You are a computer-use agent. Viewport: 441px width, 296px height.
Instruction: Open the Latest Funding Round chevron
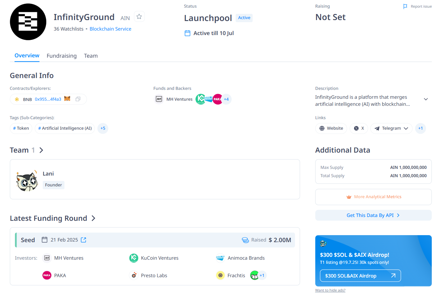pyautogui.click(x=93, y=218)
